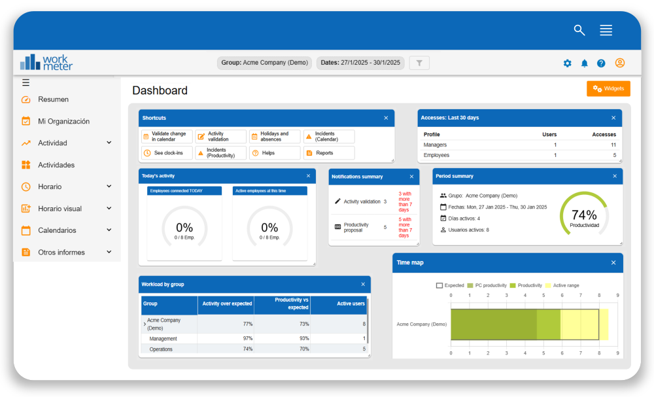Expand the Horario sidebar menu
This screenshot has height=397, width=654.
click(x=49, y=186)
